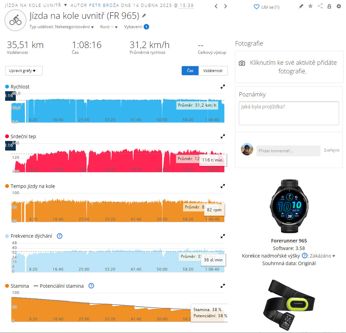Open the share activity icon
Image resolution: width=346 pixels, height=333 pixels.
tap(320, 6)
